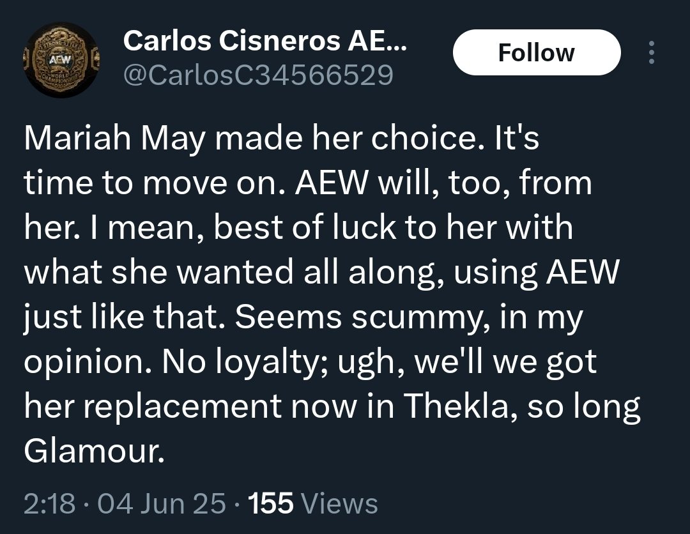Follow Carlos Cisneros with the Follow button
690x534 pixels.
[x=537, y=52]
